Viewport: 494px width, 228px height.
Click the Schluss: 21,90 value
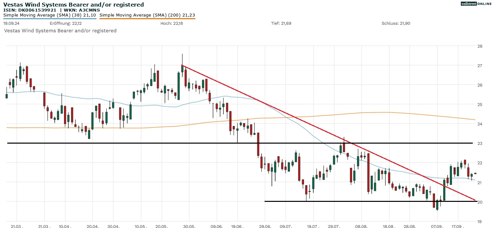pyautogui.click(x=396, y=23)
